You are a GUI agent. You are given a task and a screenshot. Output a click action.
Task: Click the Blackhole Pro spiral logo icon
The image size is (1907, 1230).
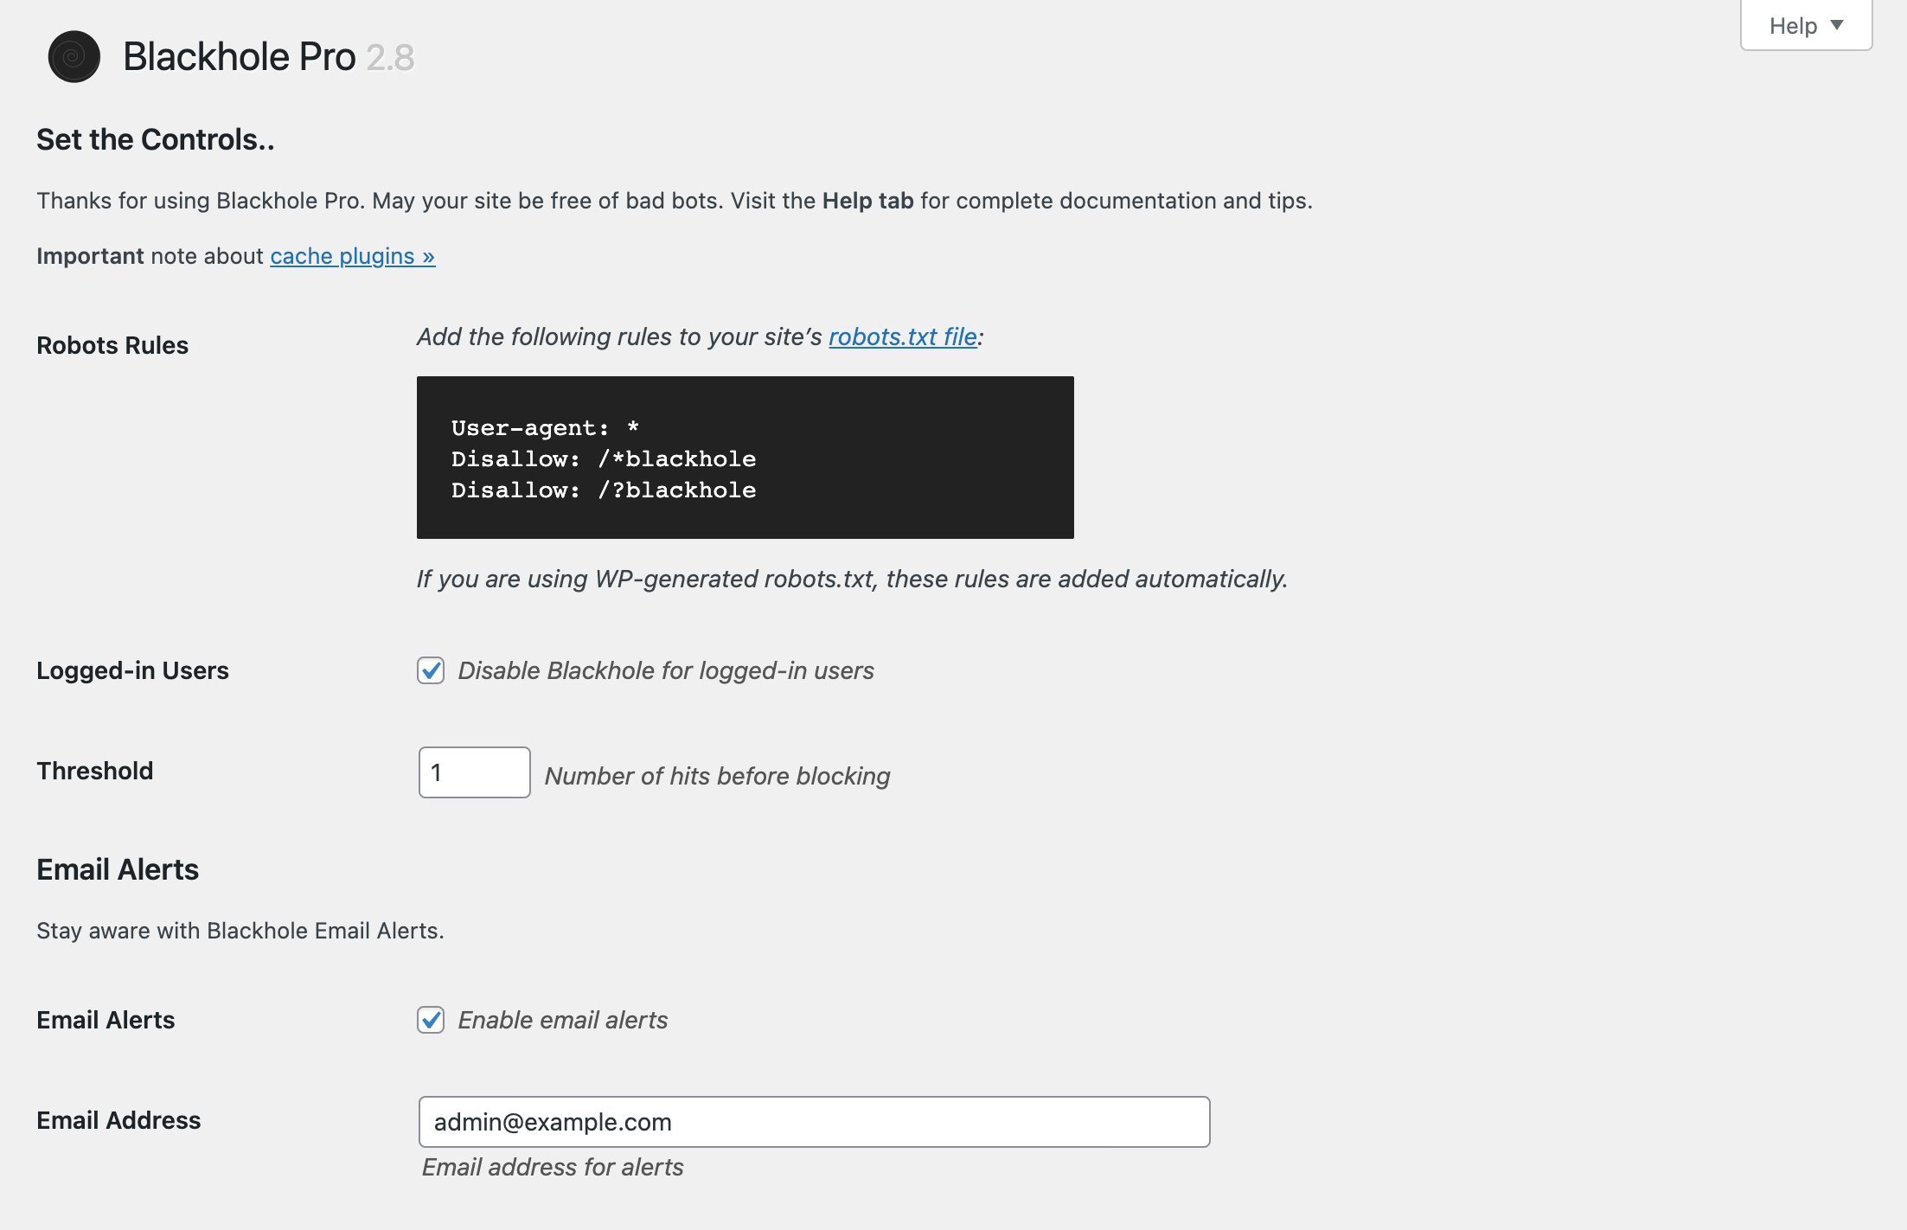(74, 56)
